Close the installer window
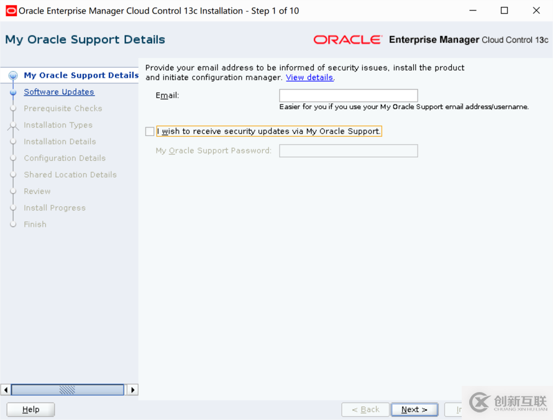The width and height of the screenshot is (553, 420). 536,11
